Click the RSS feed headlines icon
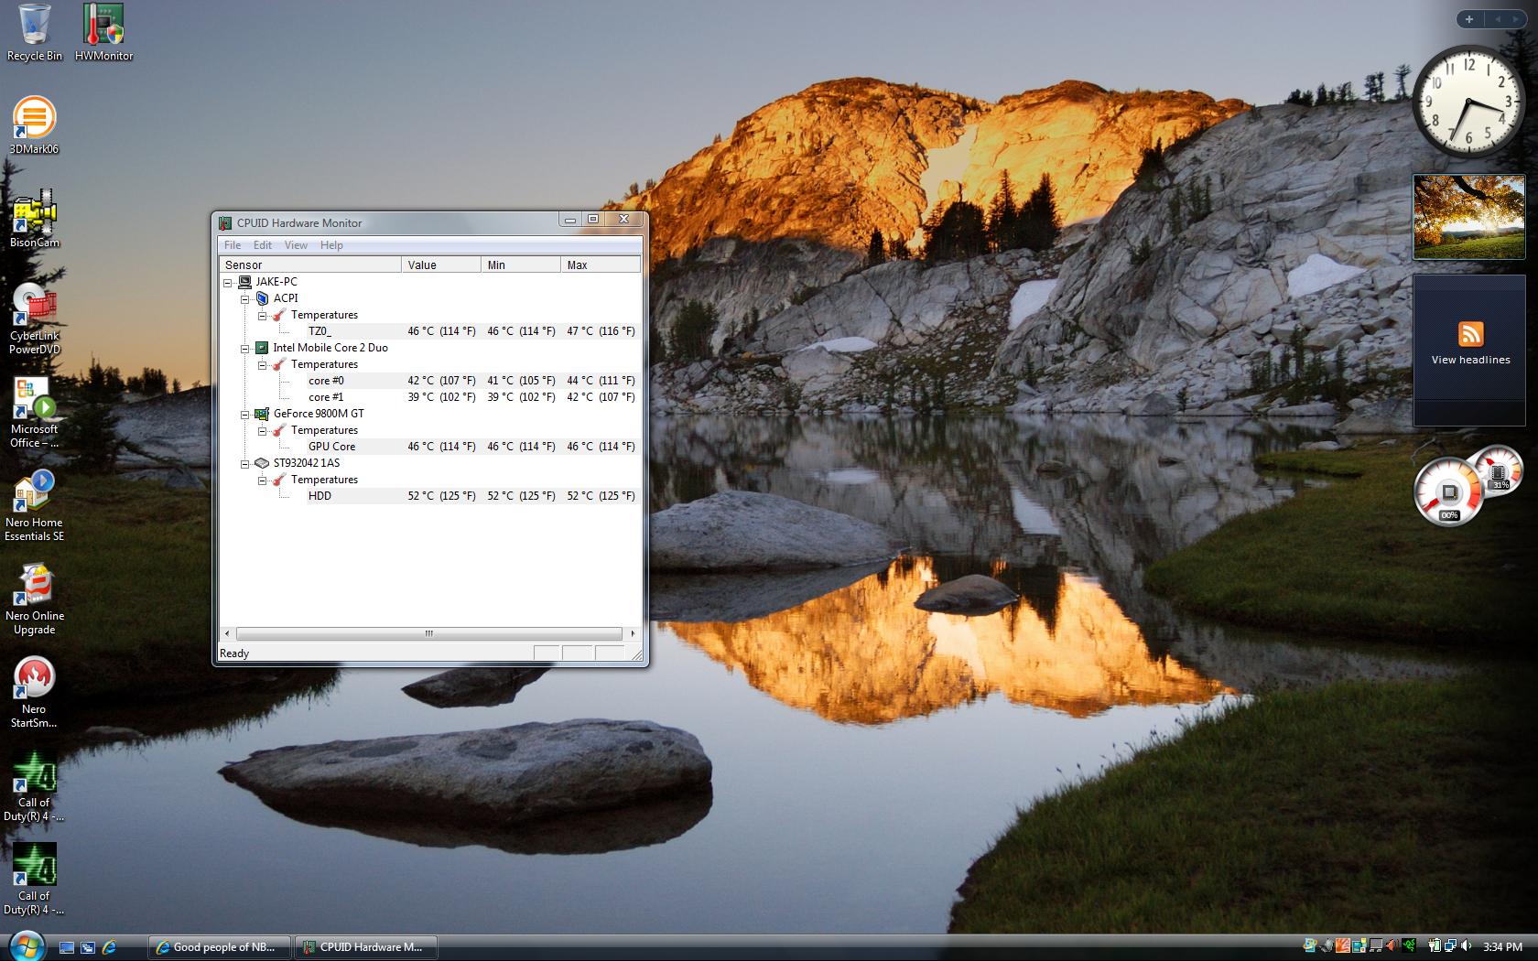This screenshot has width=1538, height=961. click(x=1470, y=334)
